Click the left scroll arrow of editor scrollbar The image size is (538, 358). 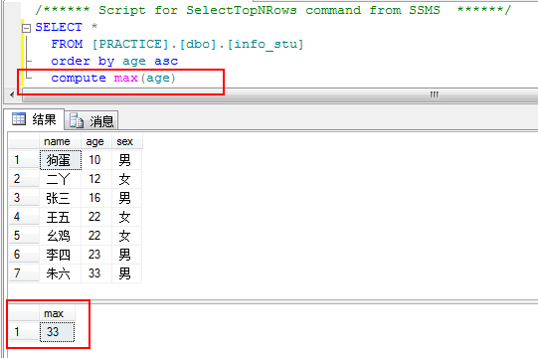tap(12, 94)
